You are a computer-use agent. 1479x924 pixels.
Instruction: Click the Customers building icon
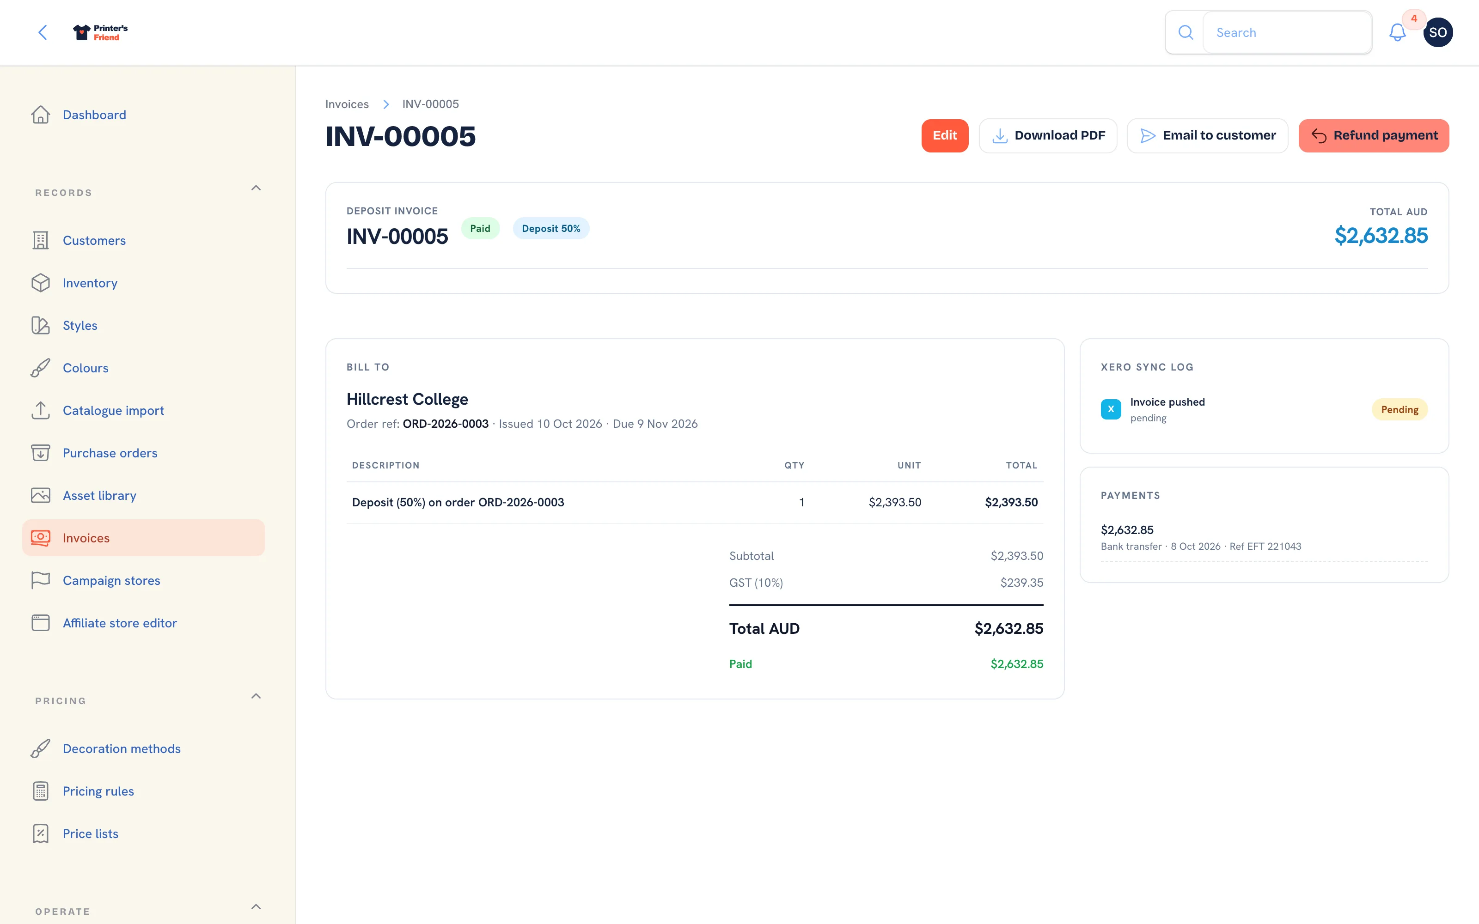tap(40, 240)
